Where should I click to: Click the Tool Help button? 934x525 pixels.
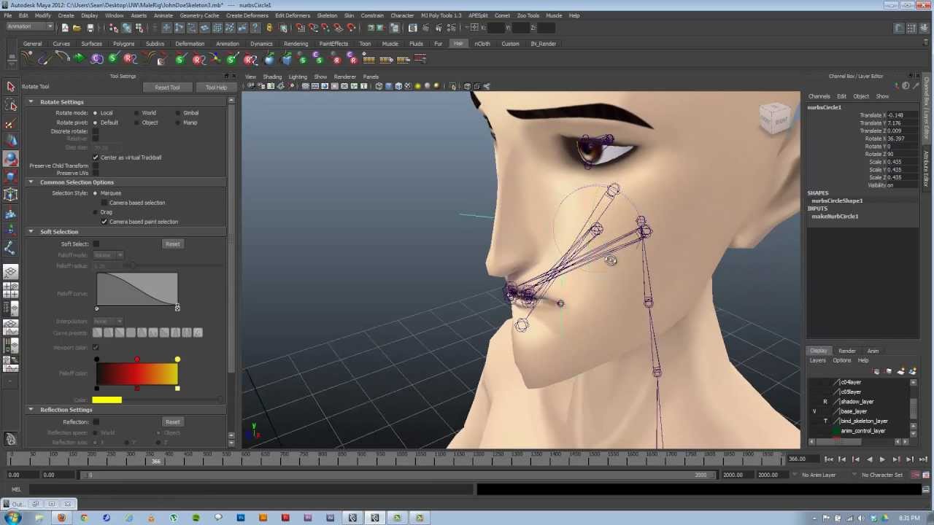[216, 87]
